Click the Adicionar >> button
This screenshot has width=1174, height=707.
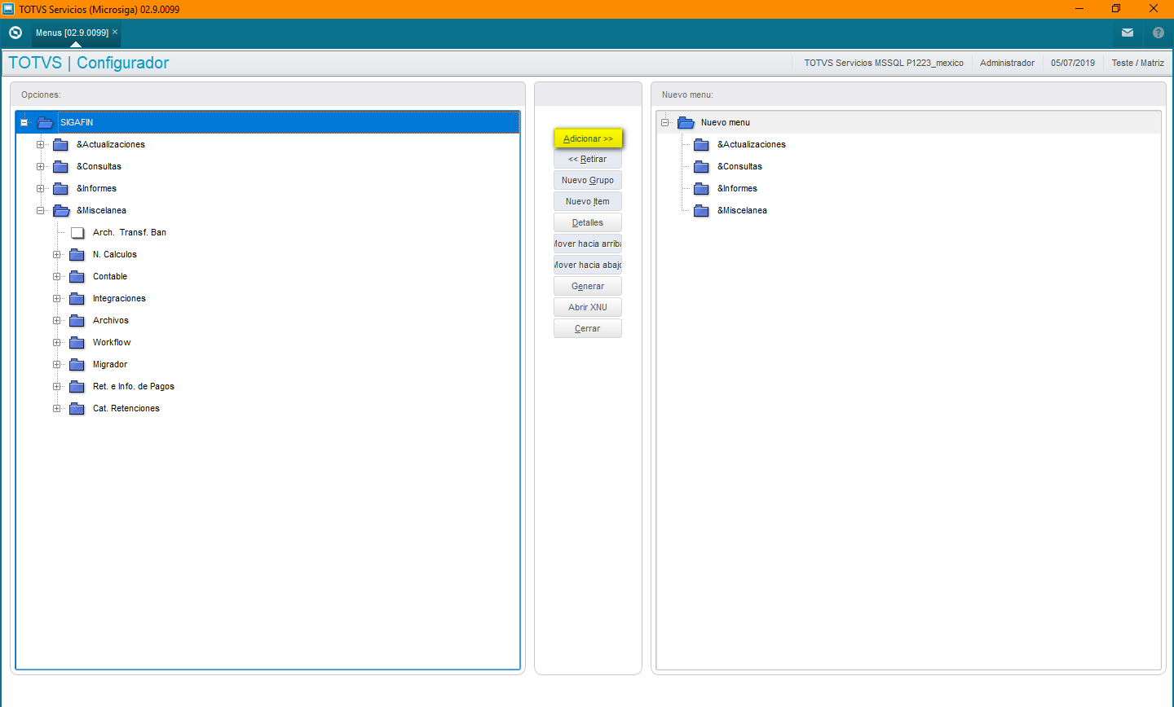(x=588, y=138)
